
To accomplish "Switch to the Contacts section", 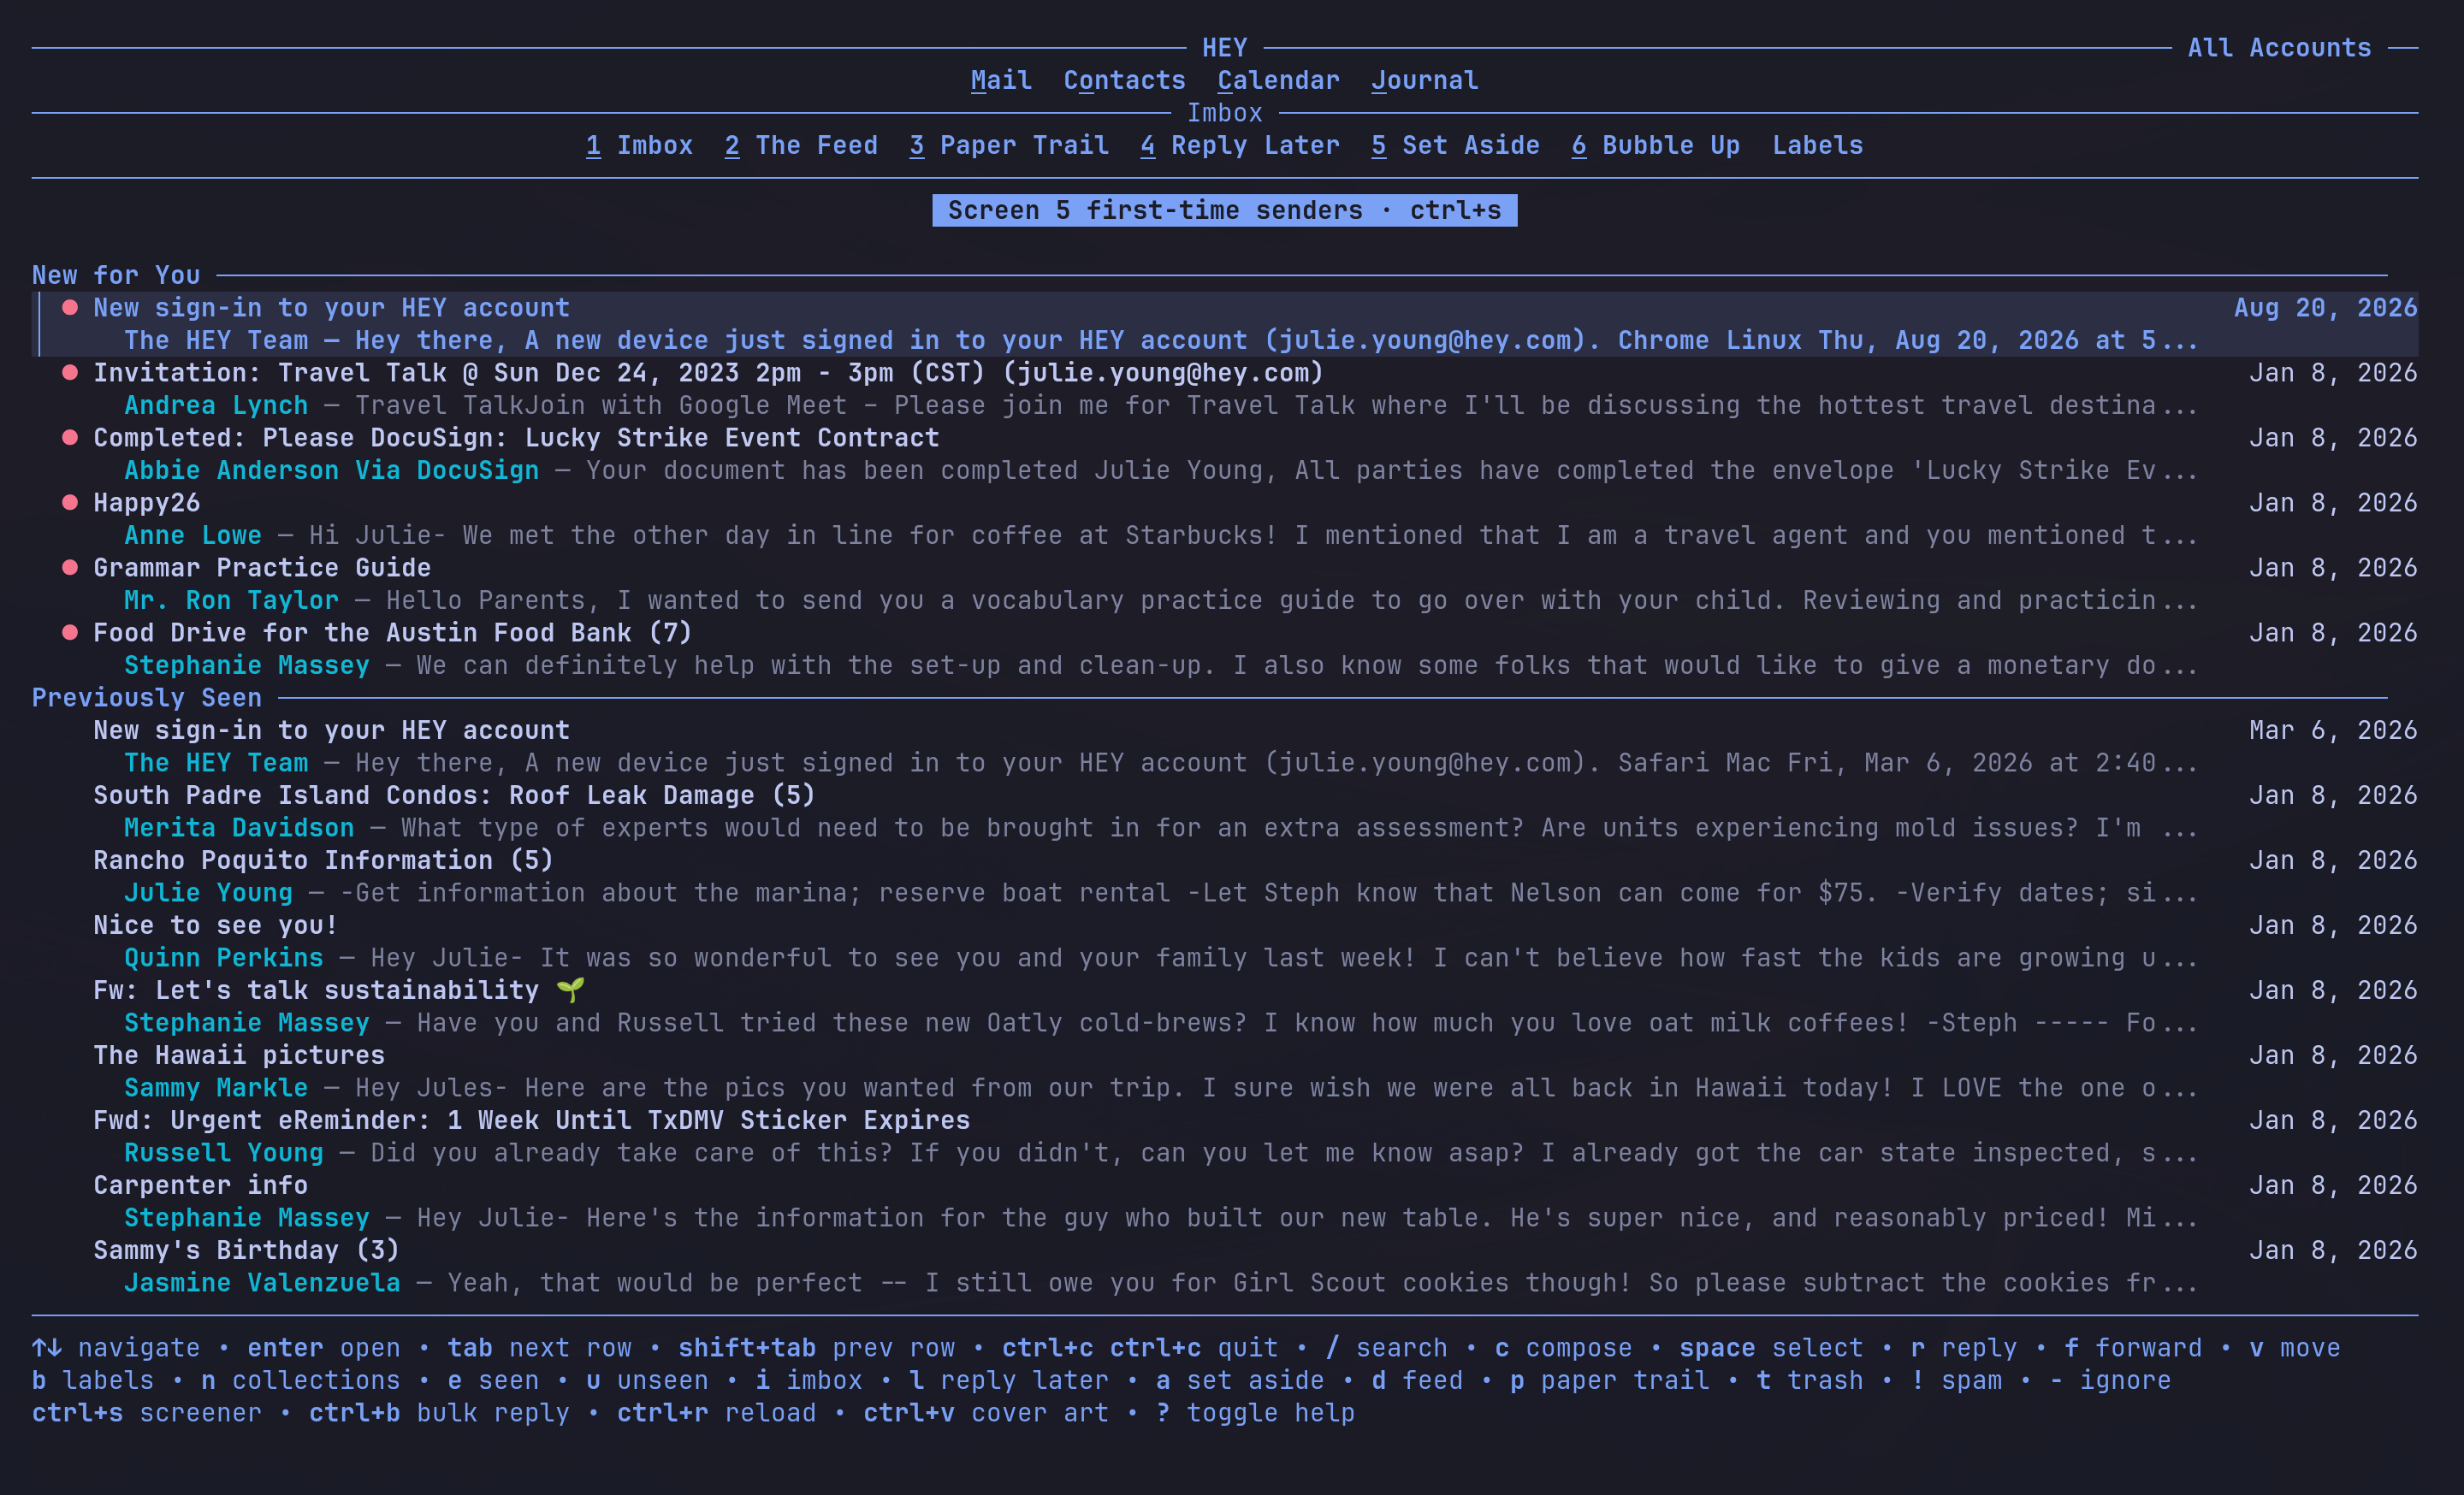I will [1124, 80].
